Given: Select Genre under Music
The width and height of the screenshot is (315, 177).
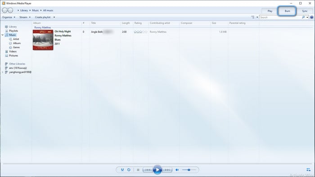Looking at the screenshot, I should pos(16,47).
